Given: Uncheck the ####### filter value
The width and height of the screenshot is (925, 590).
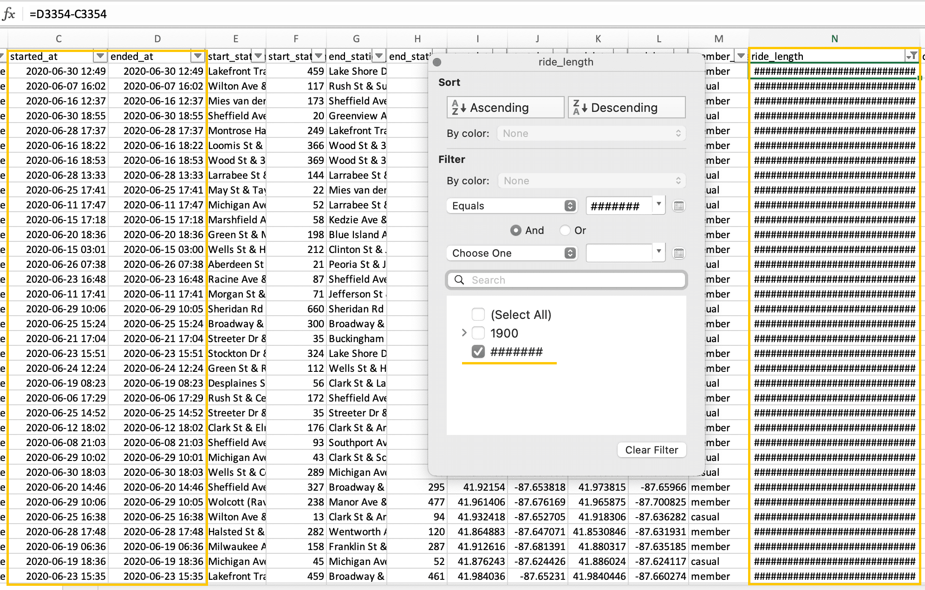Looking at the screenshot, I should [478, 352].
